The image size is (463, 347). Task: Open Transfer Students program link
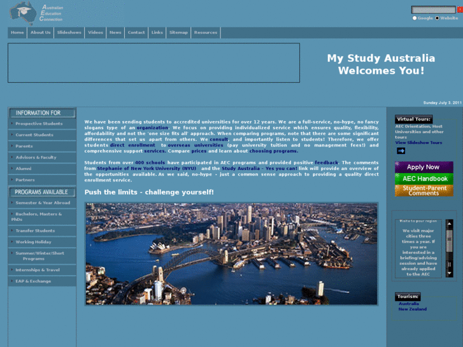click(42, 230)
